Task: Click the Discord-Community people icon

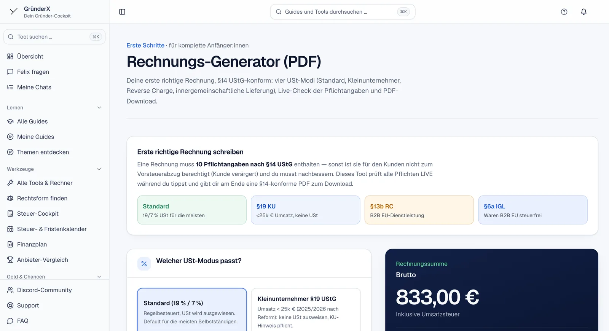Action: [10, 290]
